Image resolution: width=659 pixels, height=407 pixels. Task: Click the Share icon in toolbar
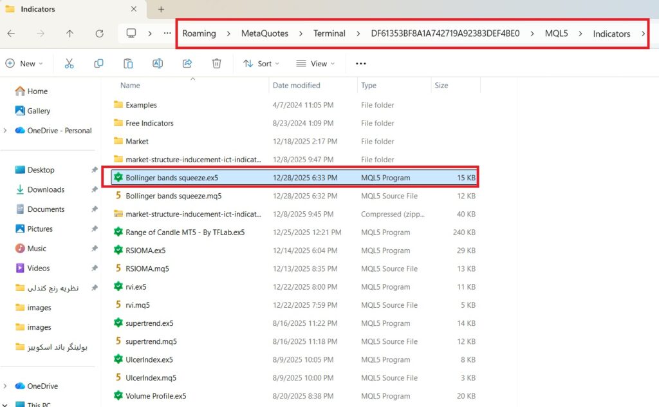click(187, 64)
